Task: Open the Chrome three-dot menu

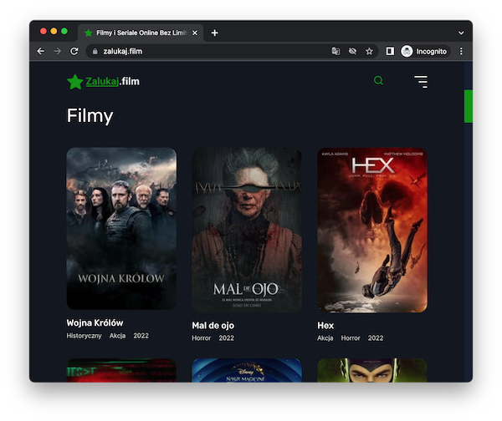Action: [461, 51]
